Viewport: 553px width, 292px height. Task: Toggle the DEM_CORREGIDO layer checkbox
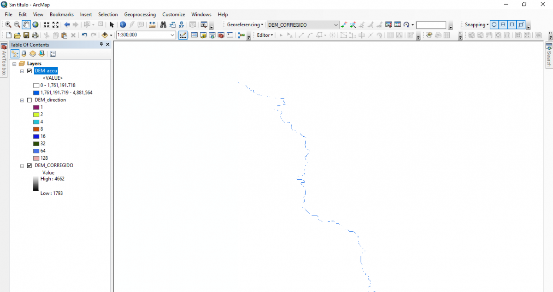click(x=29, y=165)
